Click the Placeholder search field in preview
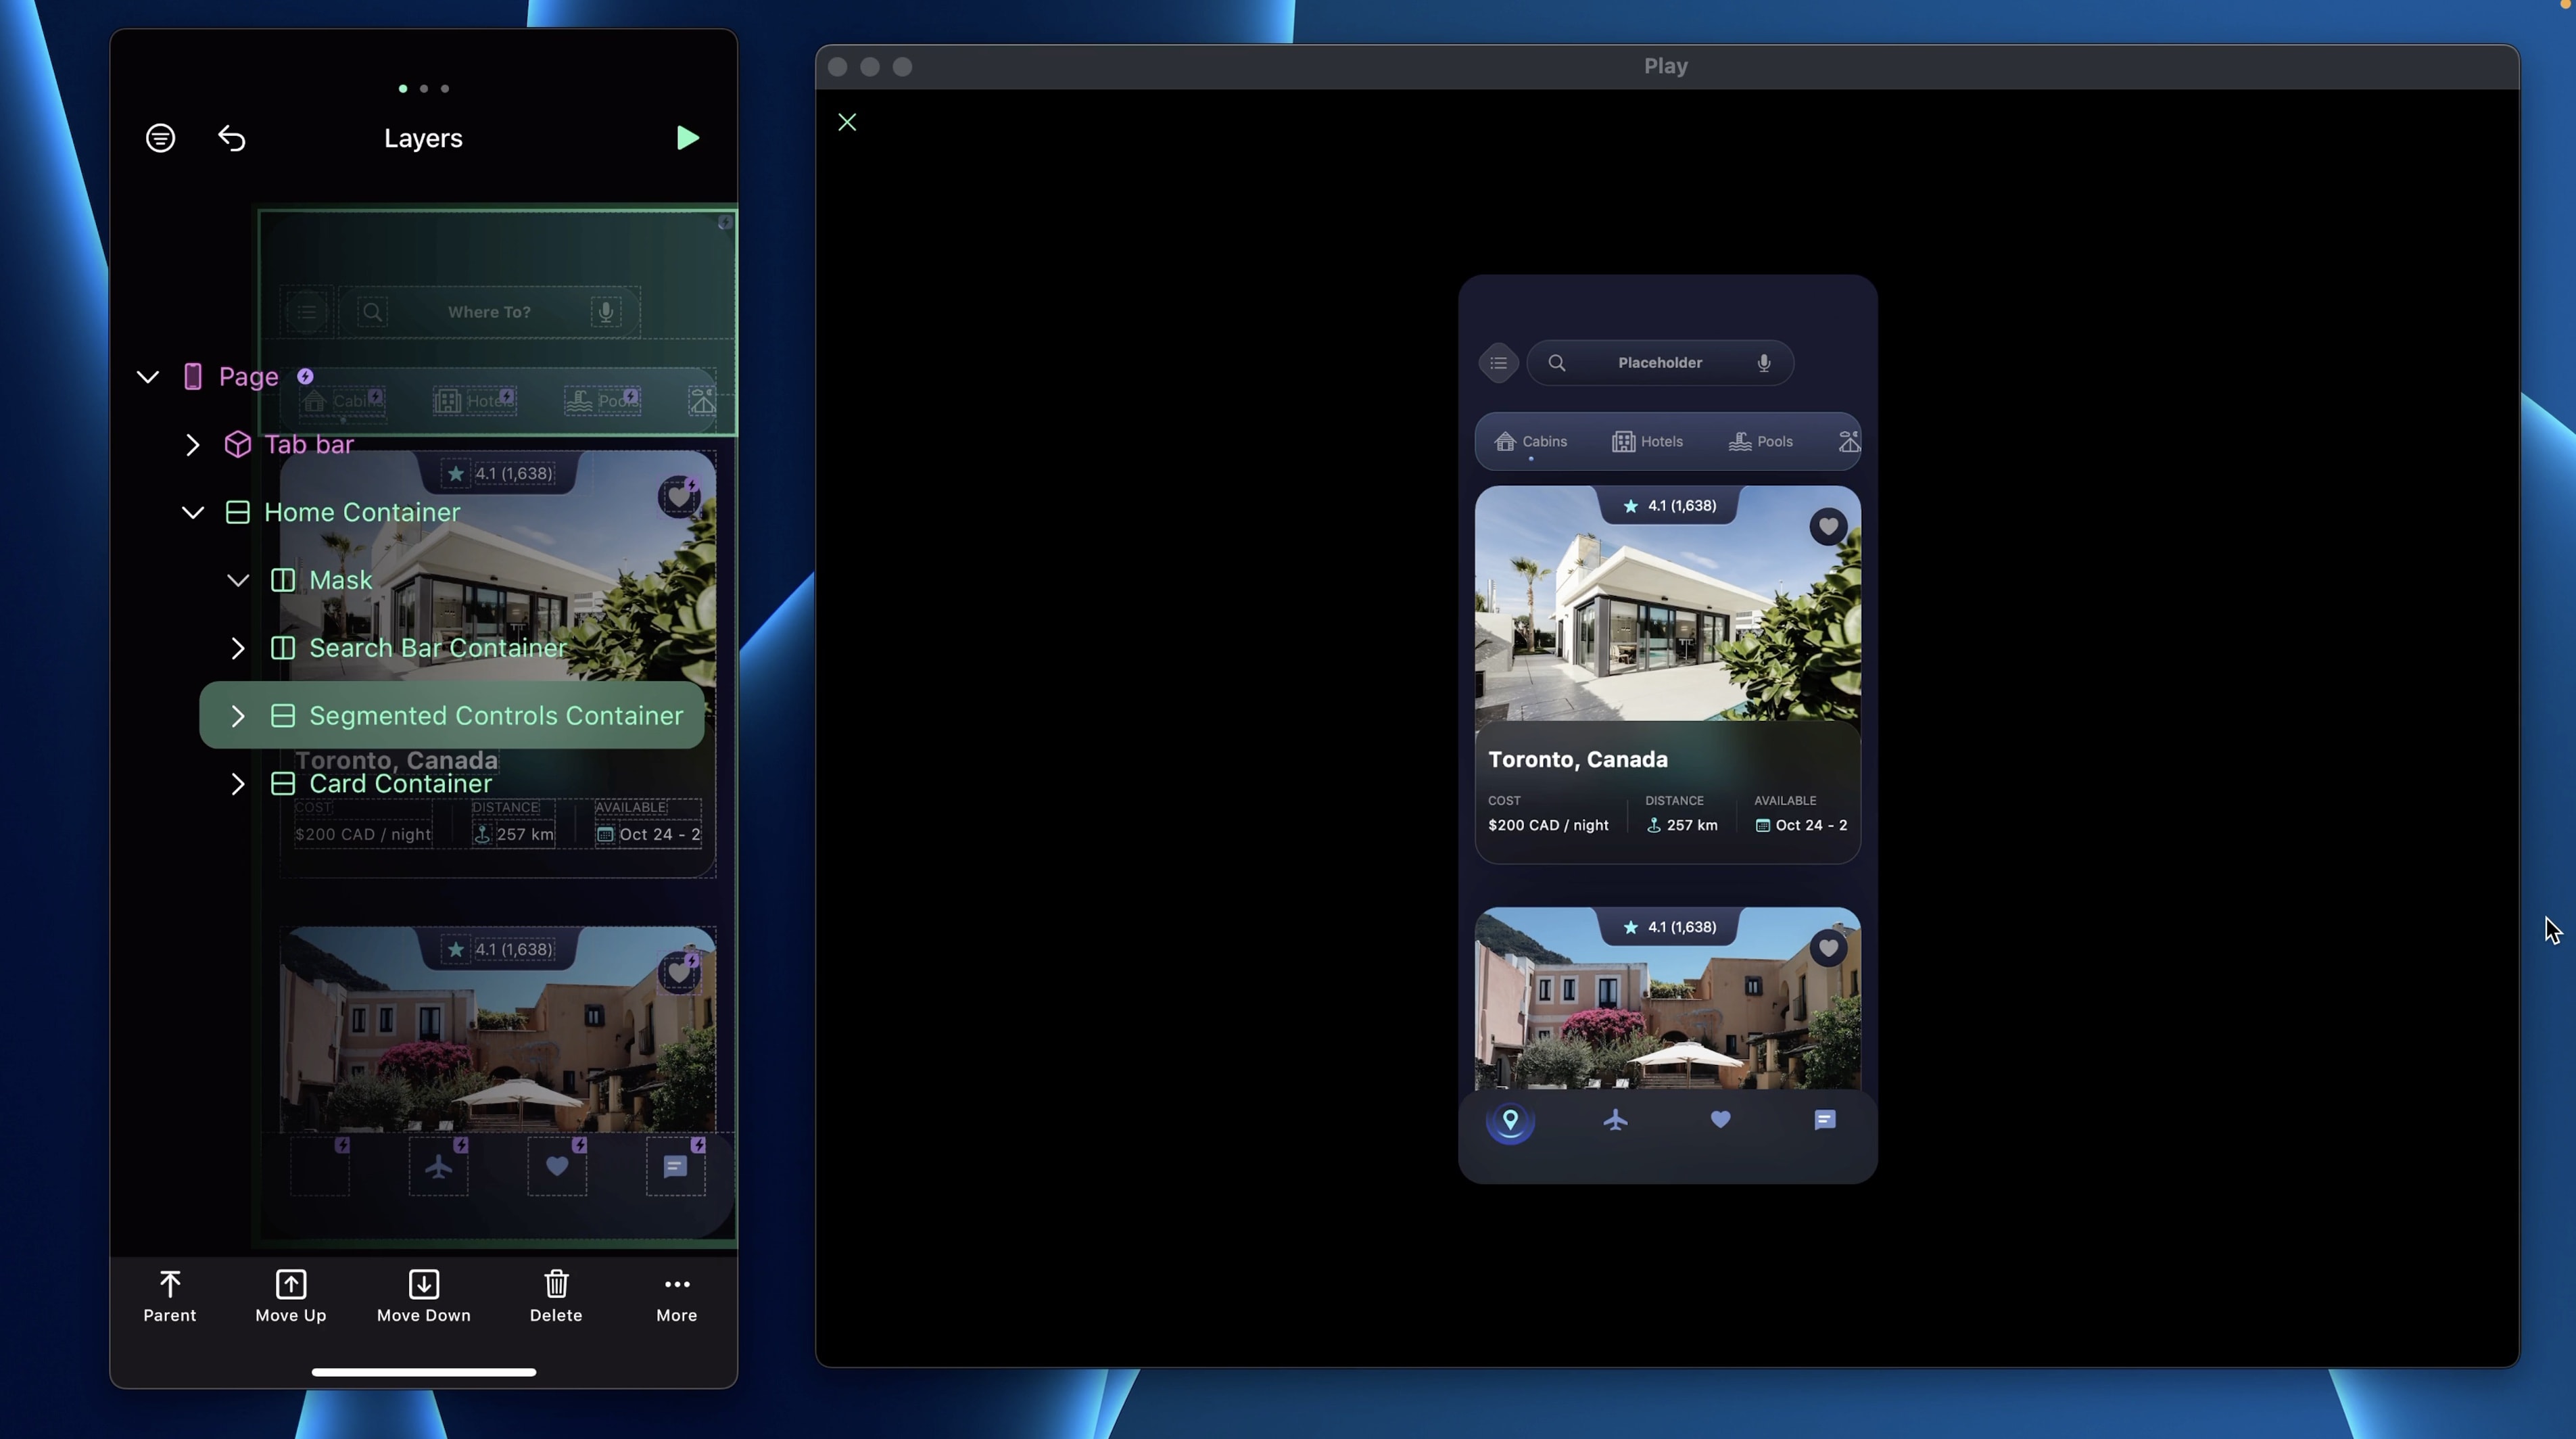This screenshot has width=2576, height=1439. 1659,363
